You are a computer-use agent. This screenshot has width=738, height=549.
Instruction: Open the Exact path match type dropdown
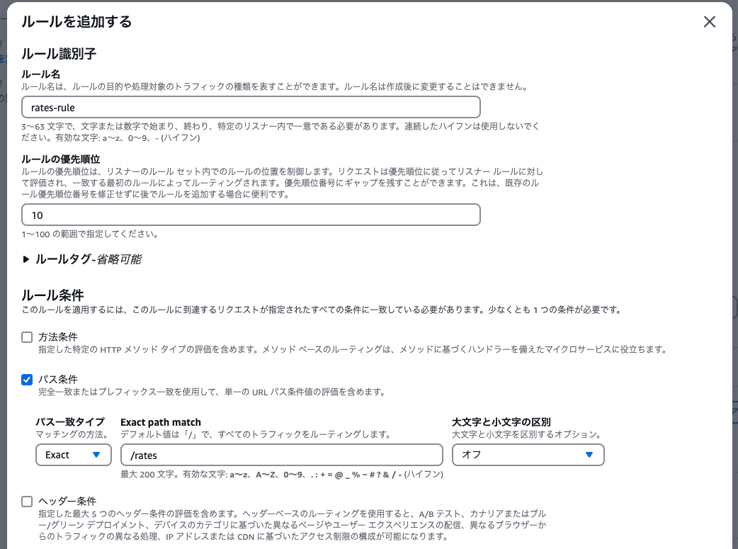(74, 455)
